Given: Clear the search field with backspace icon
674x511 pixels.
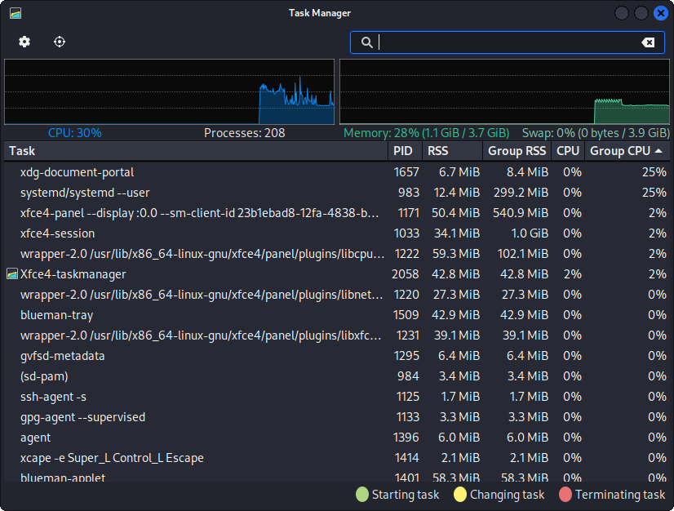Looking at the screenshot, I should pos(648,42).
